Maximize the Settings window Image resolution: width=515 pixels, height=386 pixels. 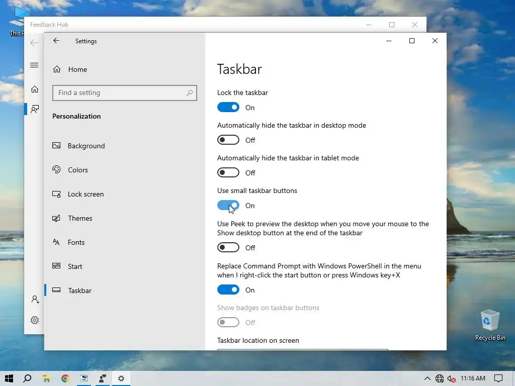pos(411,41)
